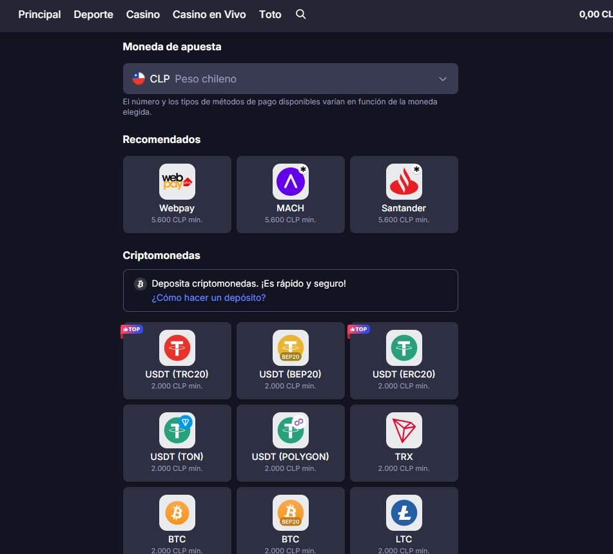Open the search magnifier icon
Image resolution: width=613 pixels, height=554 pixels.
point(300,14)
